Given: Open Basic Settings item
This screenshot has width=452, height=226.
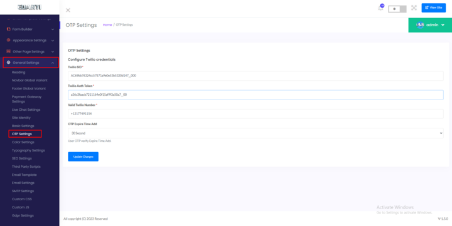Looking at the screenshot, I should point(23,126).
